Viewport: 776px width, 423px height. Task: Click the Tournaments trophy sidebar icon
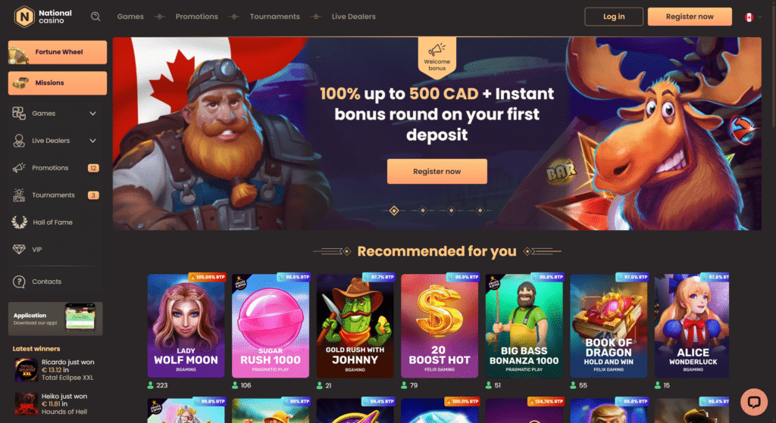click(19, 195)
